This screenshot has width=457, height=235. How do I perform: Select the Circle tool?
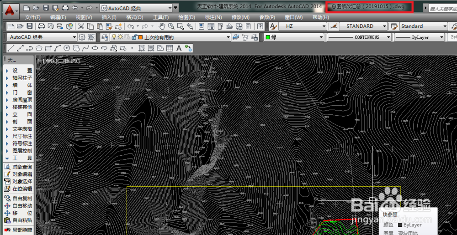coord(67,48)
